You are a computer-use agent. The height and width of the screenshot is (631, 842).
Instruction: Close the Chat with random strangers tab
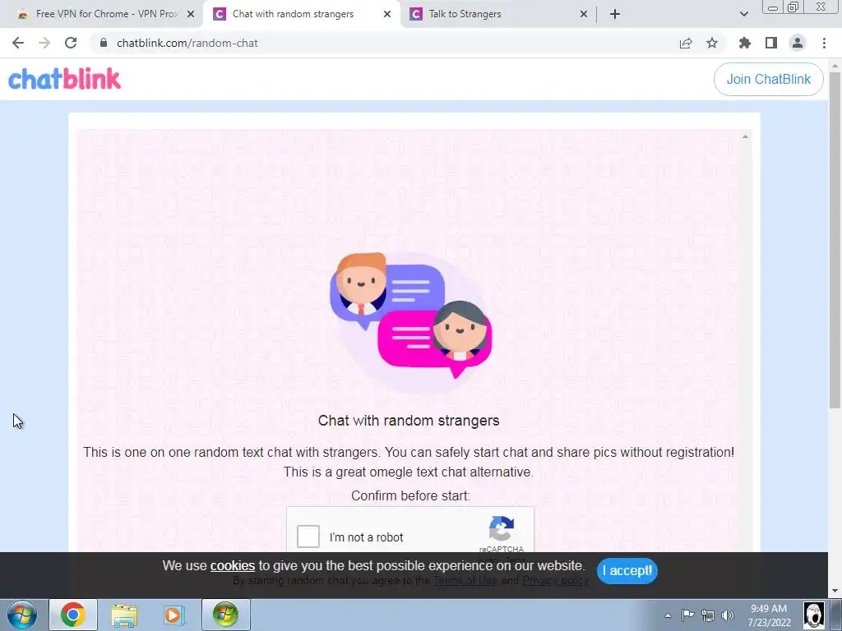click(x=387, y=15)
